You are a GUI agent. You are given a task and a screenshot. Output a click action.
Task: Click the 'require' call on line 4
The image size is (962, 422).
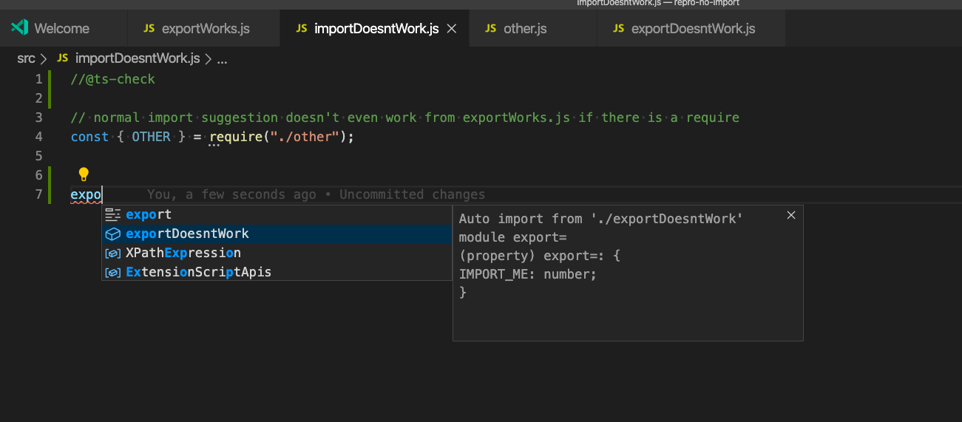pos(236,137)
